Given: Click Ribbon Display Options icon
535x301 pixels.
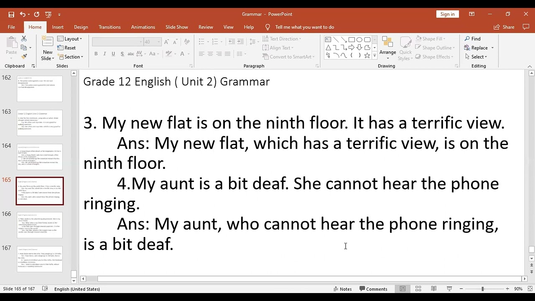Looking at the screenshot, I should 472,14.
